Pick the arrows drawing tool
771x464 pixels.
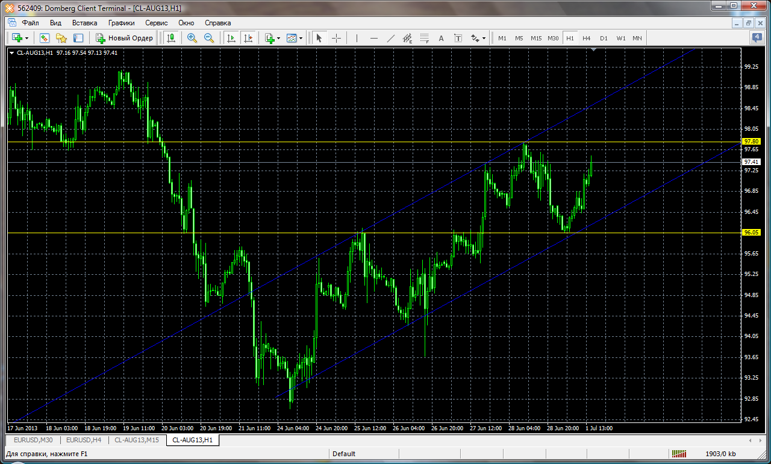475,38
